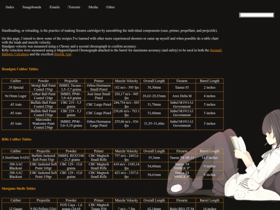Click the 2 inches barrel length cell

point(209,88)
